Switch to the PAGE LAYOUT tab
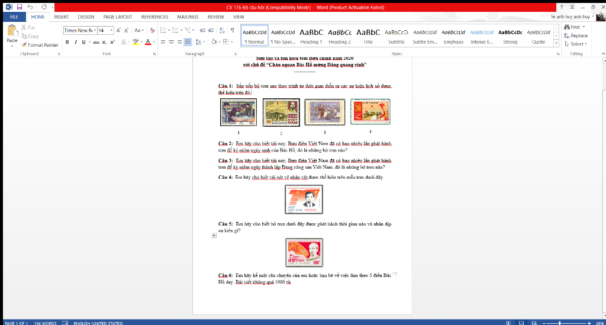Image resolution: width=606 pixels, height=325 pixels. 118,17
